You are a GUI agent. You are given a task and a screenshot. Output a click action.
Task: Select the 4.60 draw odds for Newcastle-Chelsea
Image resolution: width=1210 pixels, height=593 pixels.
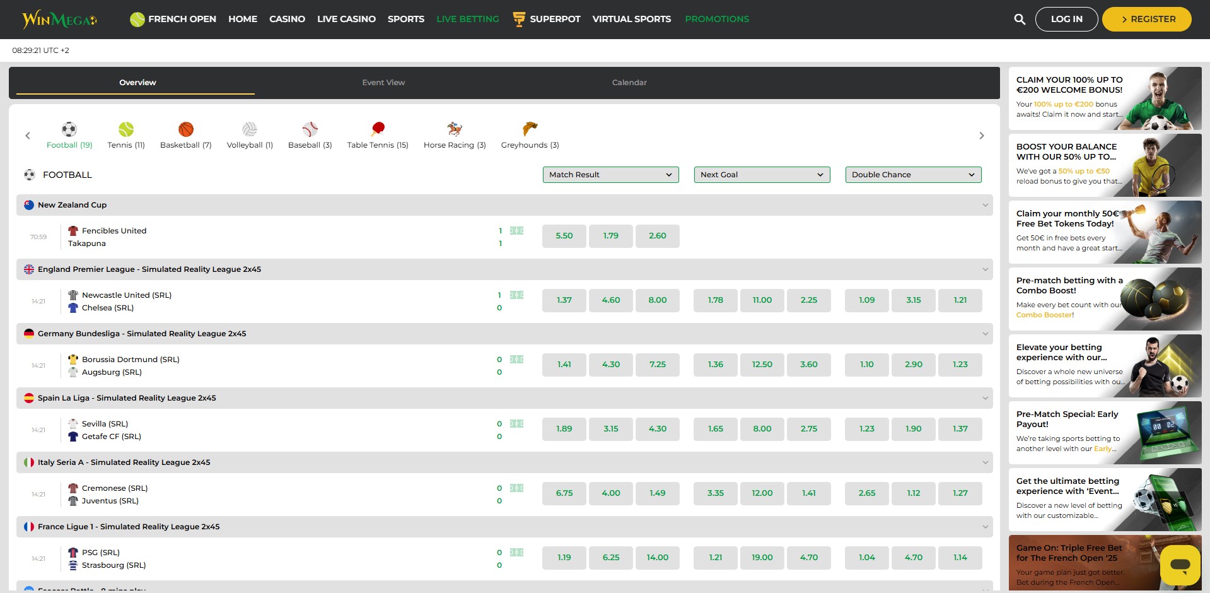pyautogui.click(x=611, y=300)
